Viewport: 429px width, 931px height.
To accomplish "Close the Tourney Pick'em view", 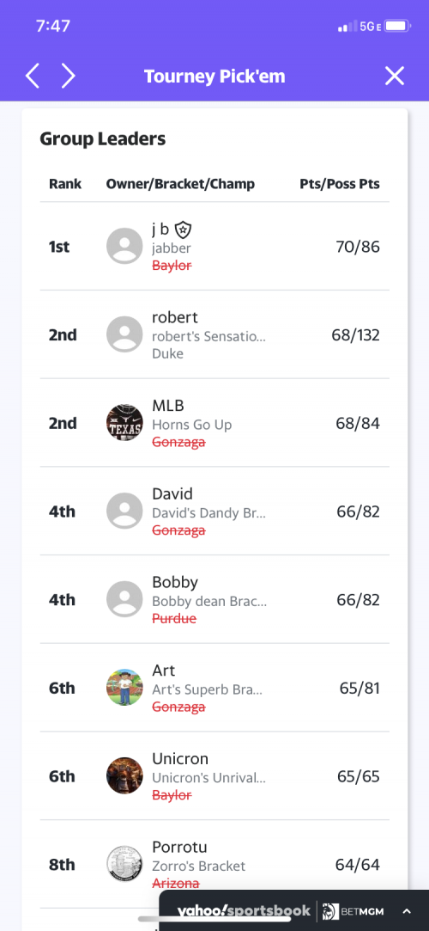I will 395,76.
